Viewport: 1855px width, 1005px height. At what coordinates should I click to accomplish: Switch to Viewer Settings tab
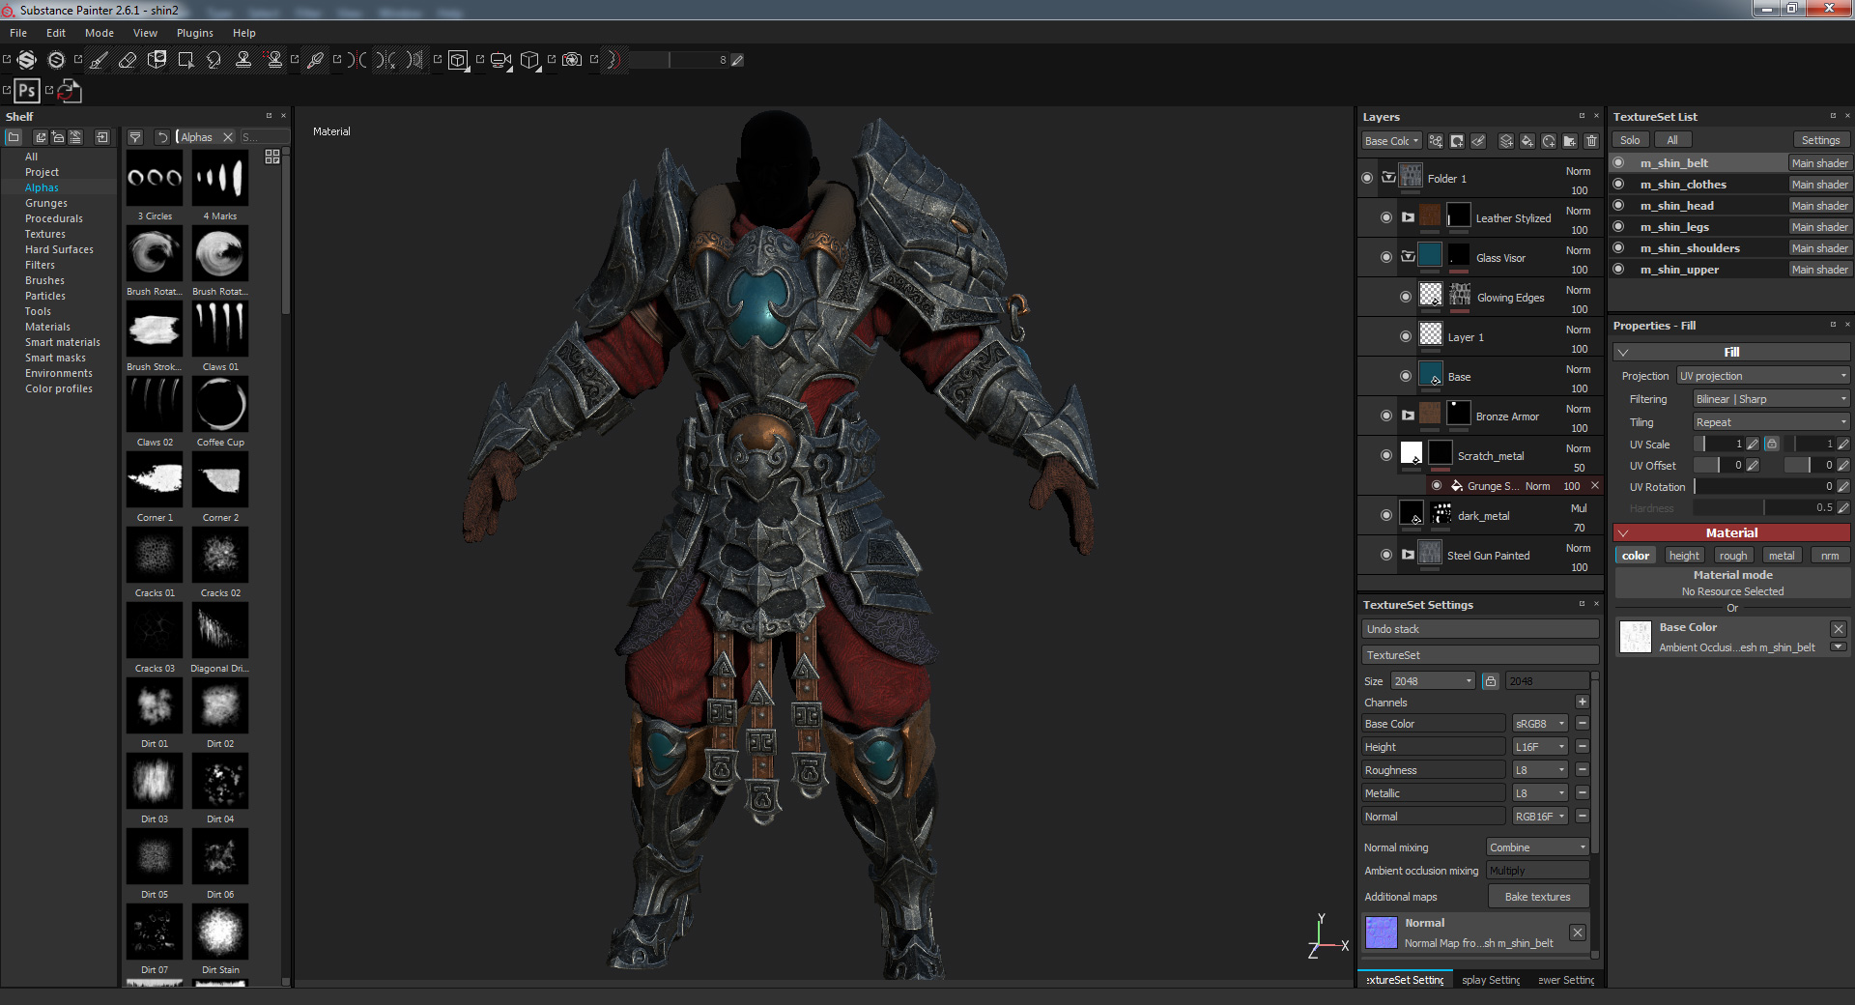(1566, 980)
